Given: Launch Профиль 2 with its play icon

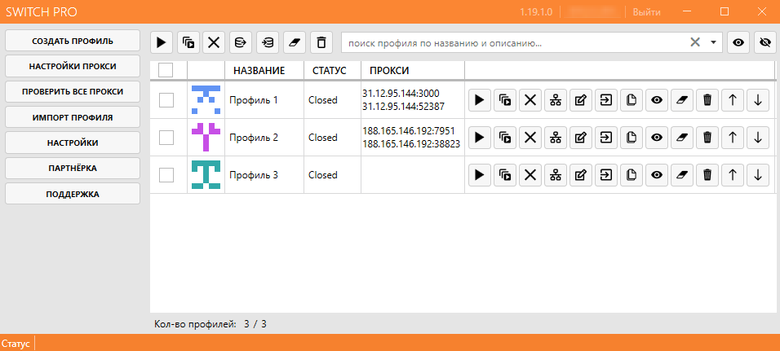Looking at the screenshot, I should coord(480,138).
